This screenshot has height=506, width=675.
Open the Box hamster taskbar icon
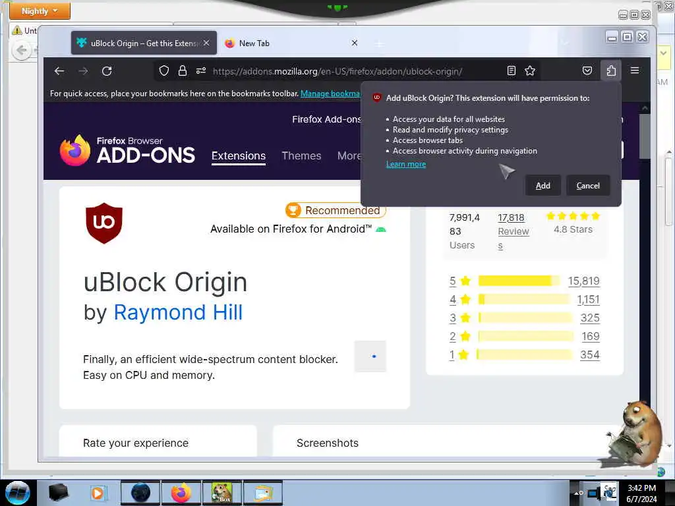(x=222, y=493)
